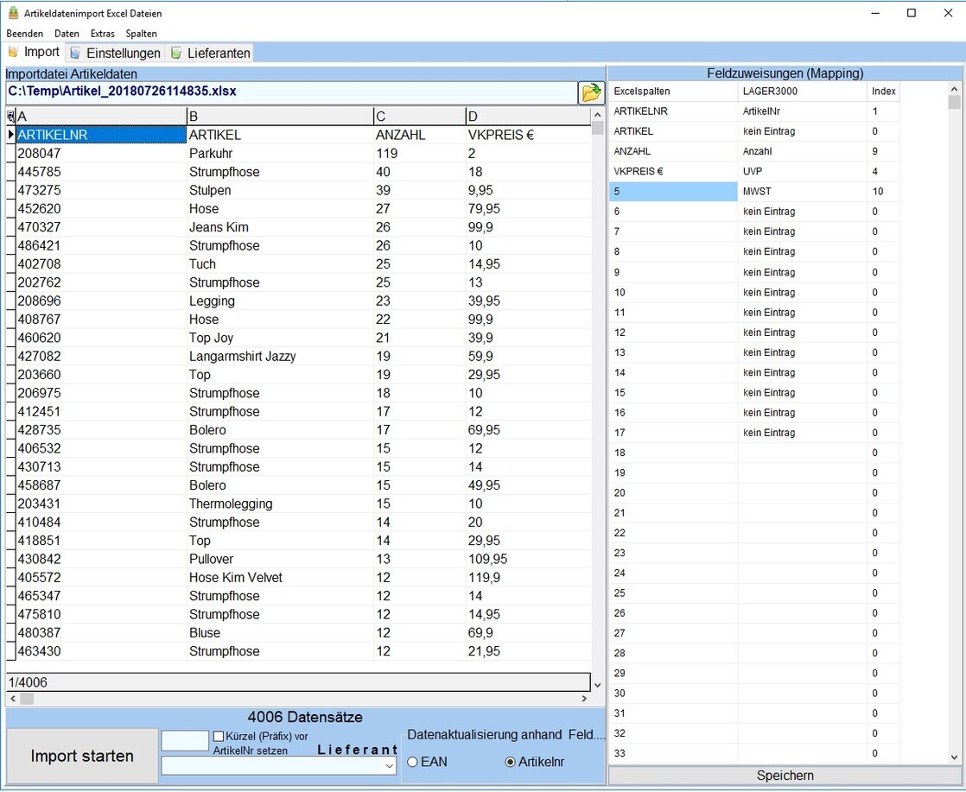Select the EAN radio button
Screen dimensions: 966x792
(x=412, y=762)
